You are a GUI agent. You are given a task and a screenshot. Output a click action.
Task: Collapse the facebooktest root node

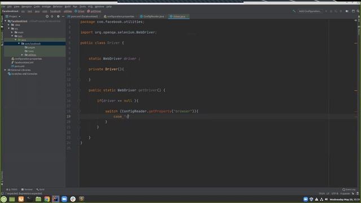pyautogui.click(x=6, y=21)
